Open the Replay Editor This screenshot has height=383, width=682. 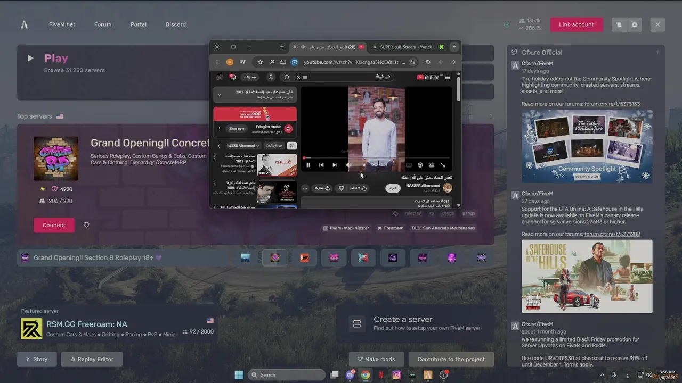point(92,359)
